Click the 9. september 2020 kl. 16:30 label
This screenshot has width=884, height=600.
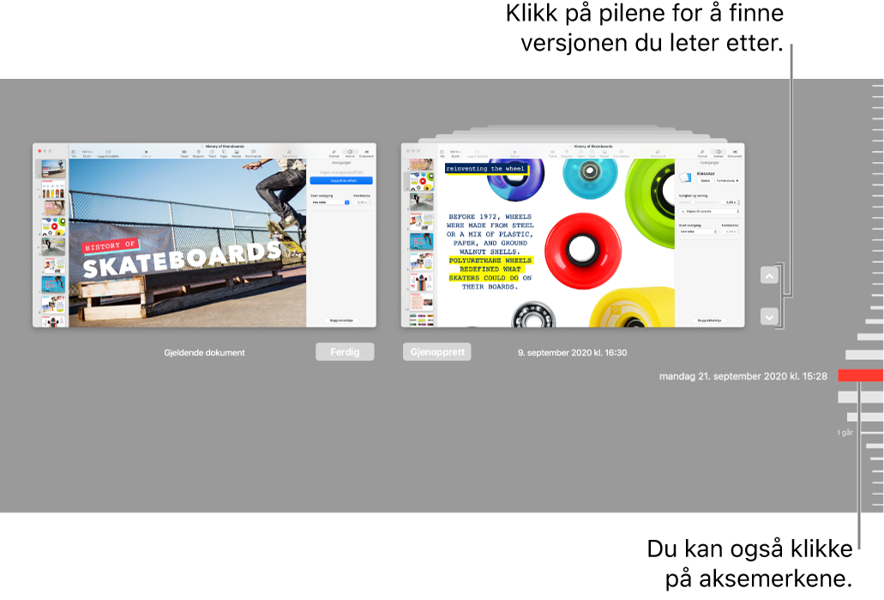(572, 352)
